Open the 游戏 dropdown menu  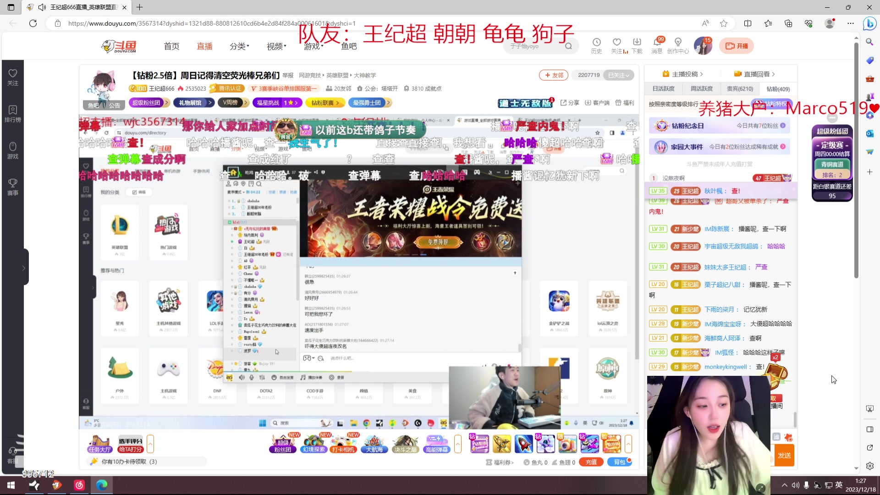(312, 46)
